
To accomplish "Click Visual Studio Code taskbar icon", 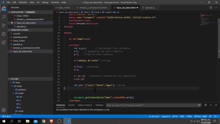I will tap(67, 121).
